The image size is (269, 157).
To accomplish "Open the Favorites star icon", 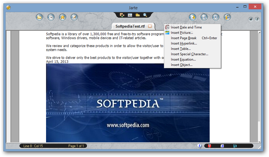I will pyautogui.click(x=63, y=17).
